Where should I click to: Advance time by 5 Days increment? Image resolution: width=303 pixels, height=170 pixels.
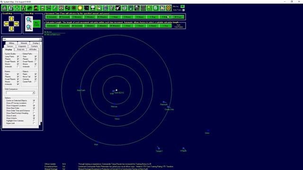click(x=165, y=17)
